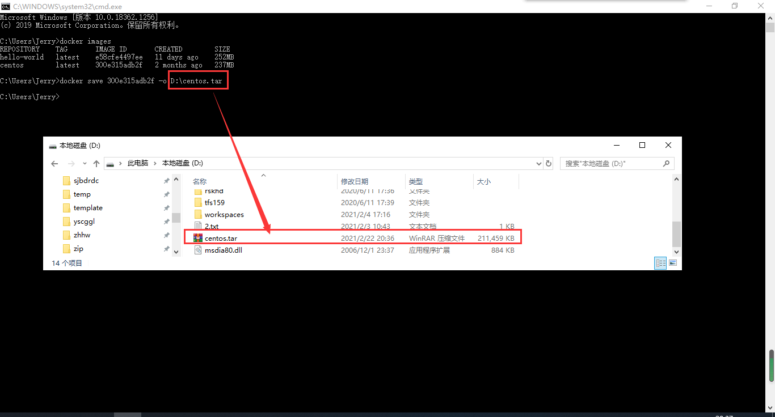Maximize the 本地磁盘 (D:) Explorer window
The width and height of the screenshot is (775, 417).
642,145
